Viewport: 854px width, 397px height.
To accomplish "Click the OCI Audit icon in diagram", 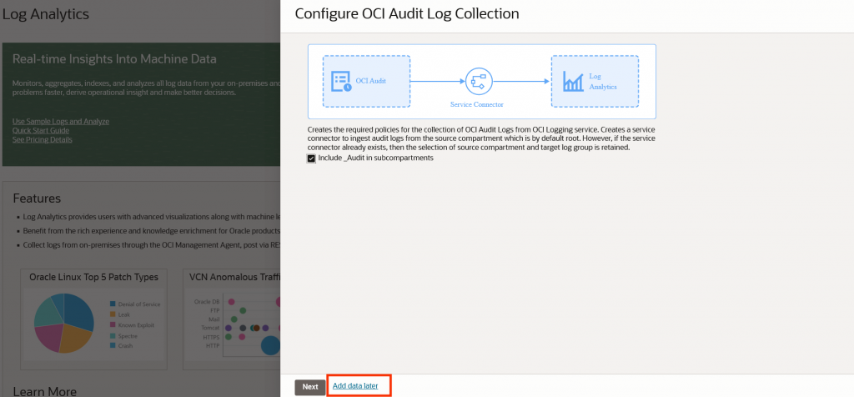I will 341,81.
